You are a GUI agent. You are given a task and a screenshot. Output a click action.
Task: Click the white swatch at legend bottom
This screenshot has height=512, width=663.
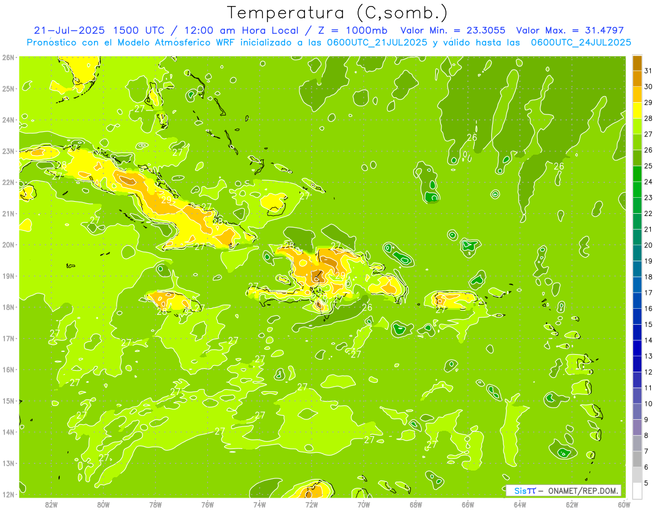tap(637, 491)
